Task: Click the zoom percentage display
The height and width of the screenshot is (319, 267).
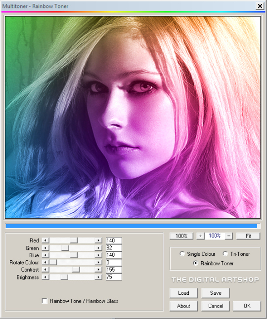Action: [215, 236]
